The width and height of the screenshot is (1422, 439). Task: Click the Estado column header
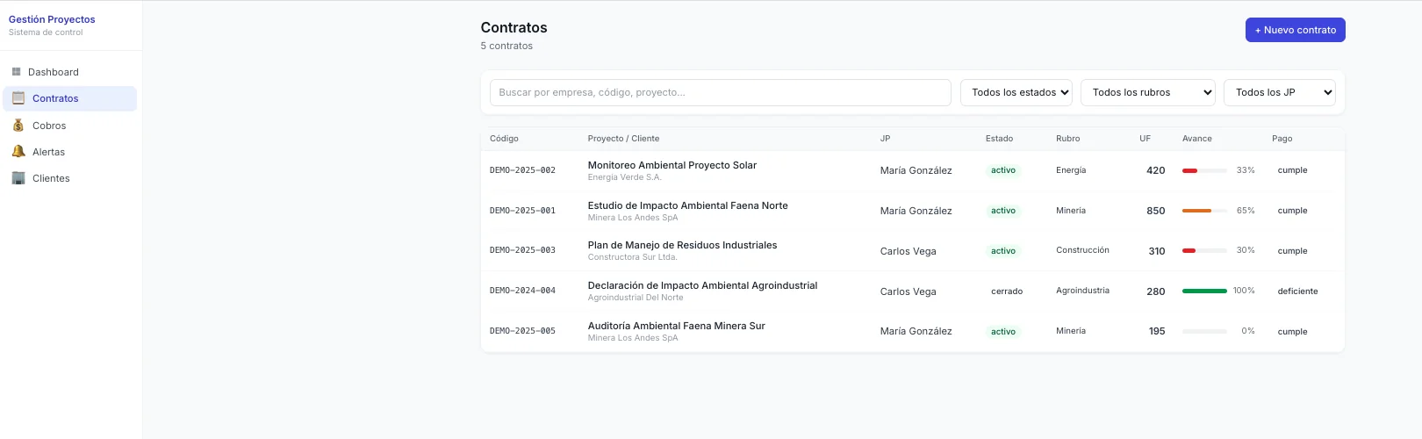(999, 139)
